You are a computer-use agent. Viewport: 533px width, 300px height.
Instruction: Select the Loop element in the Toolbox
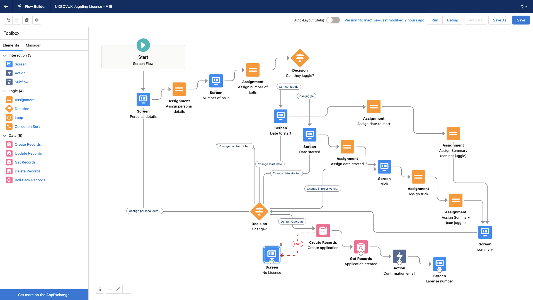click(19, 118)
